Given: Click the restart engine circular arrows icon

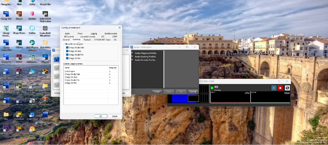Looking at the screenshot, I should coord(287,88).
